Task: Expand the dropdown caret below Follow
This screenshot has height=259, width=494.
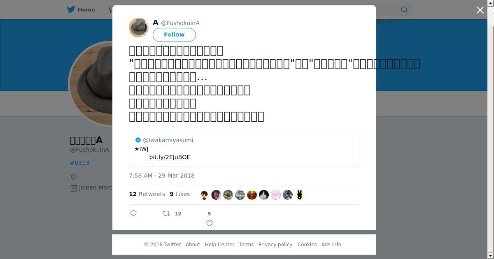Action: click(x=163, y=46)
